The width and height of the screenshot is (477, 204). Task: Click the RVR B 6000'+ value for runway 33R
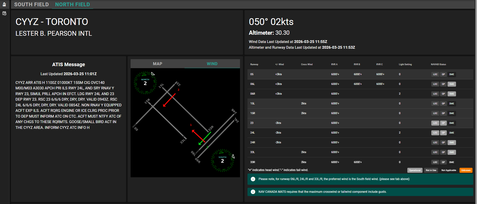pos(358,162)
